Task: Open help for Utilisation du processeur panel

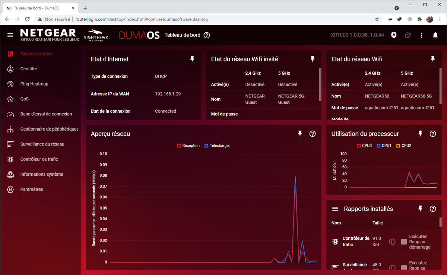Action: [x=433, y=134]
